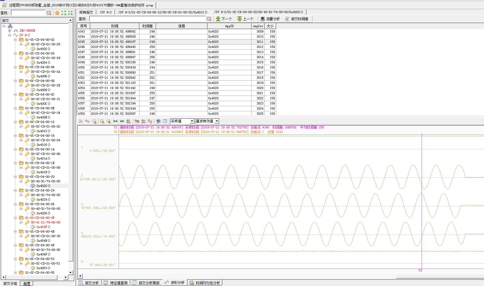This screenshot has width=484, height=286.
Task: Click the expand-all green arrows icon
Action: click(x=64, y=13)
